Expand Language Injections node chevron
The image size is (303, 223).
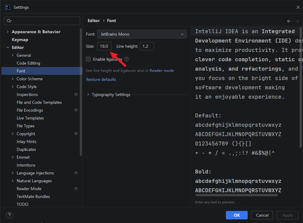click(x=13, y=173)
